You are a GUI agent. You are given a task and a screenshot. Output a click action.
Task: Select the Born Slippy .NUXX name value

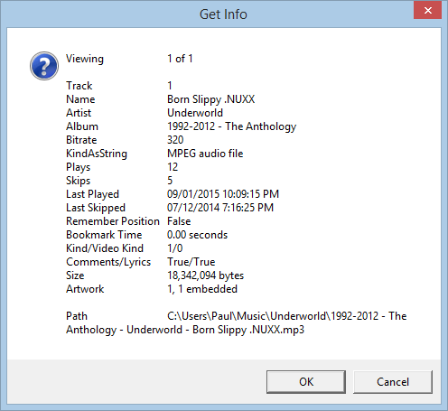(x=210, y=99)
